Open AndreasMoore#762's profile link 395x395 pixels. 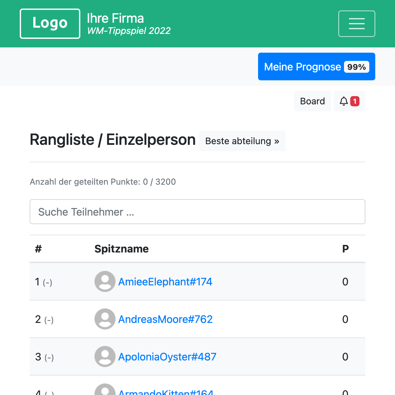tap(166, 319)
